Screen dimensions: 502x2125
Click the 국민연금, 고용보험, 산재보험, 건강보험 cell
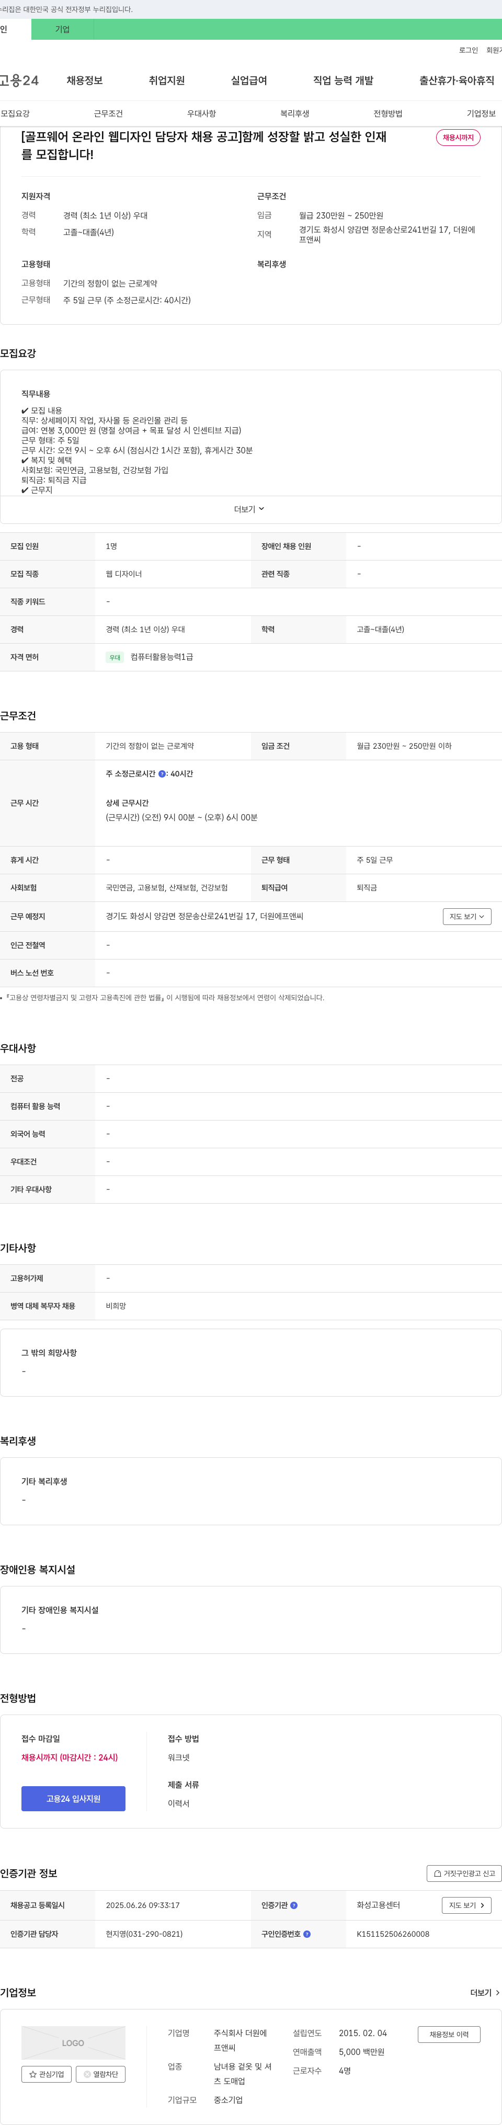(x=166, y=888)
